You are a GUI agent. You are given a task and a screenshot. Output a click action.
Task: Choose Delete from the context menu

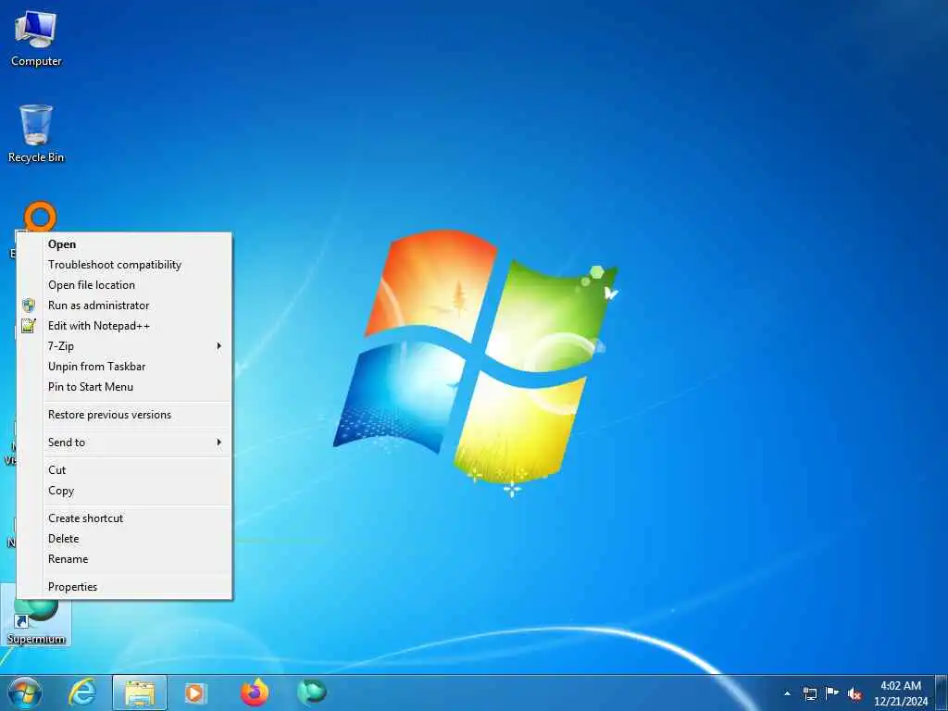125,539
